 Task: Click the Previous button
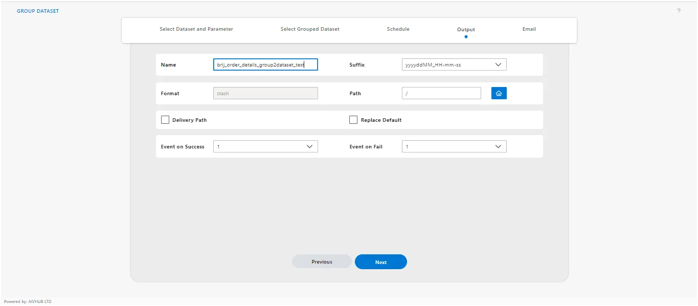point(322,261)
